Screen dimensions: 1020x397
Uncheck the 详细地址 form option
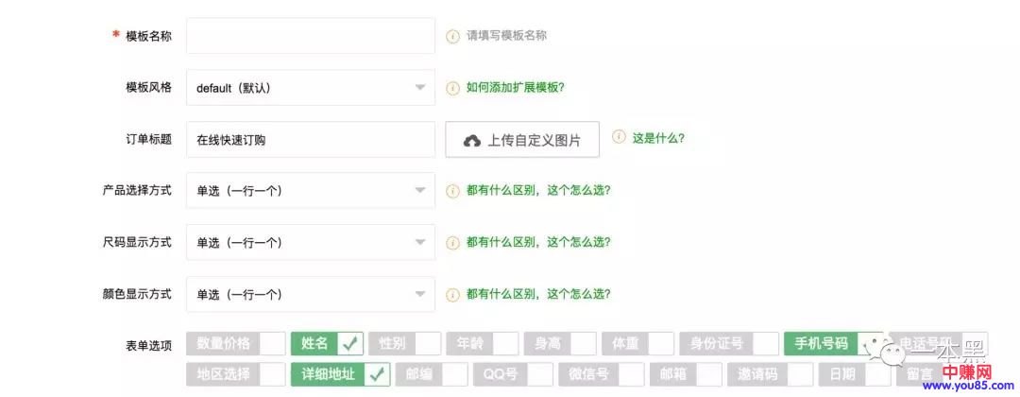click(378, 374)
